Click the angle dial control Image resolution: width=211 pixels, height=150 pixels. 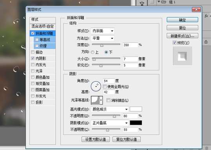(96, 86)
